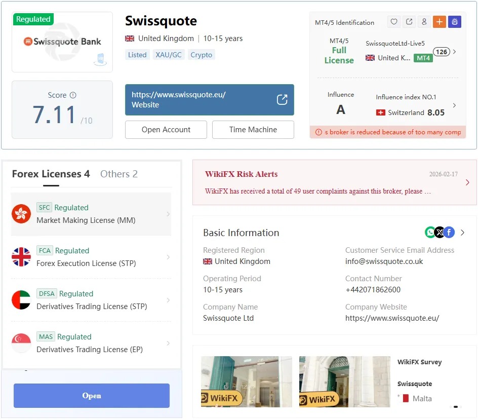Expand the DFSA Derivatives Trading License row
The width and height of the screenshot is (478, 420).
[91, 300]
